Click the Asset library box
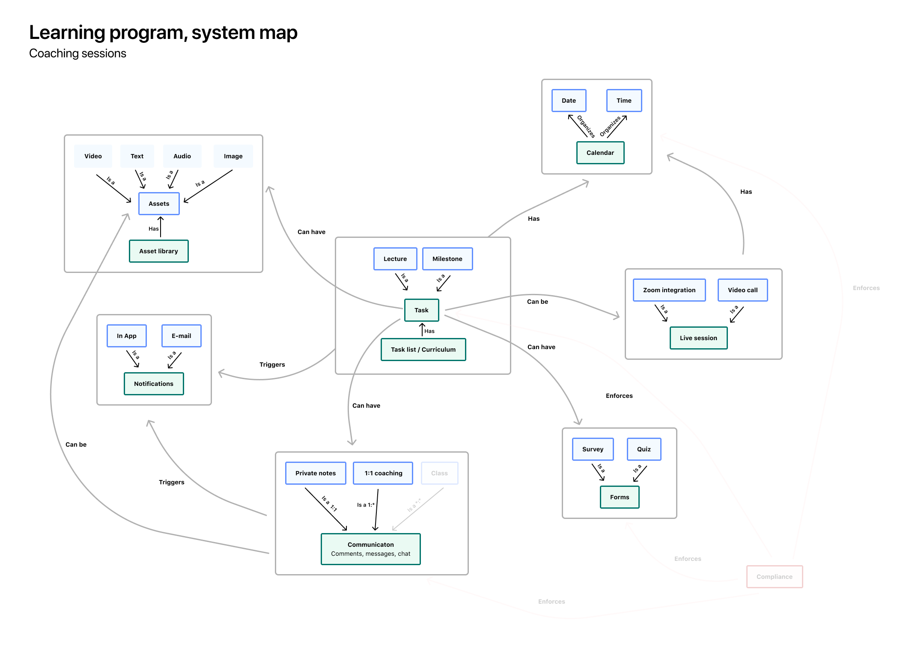 (158, 251)
